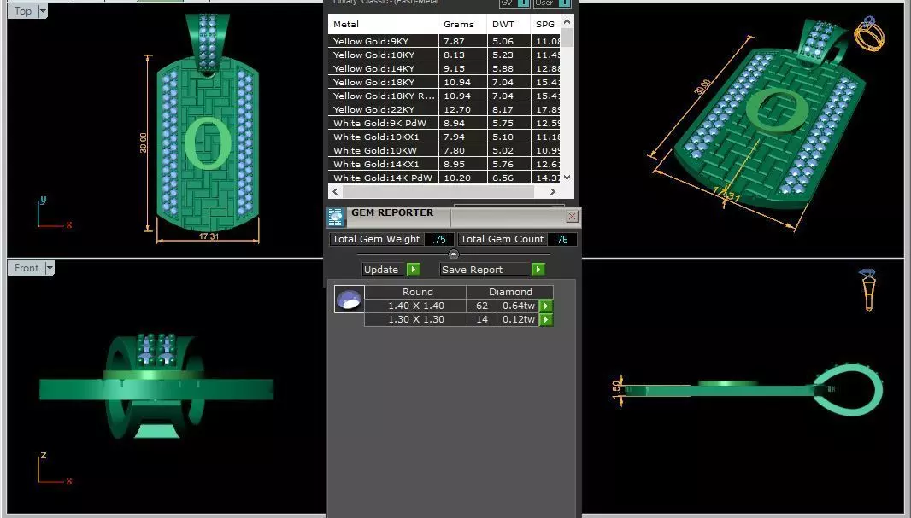Collapse the Gem Reporter totals with the up-arrow
The width and height of the screenshot is (911, 518).
tap(454, 254)
